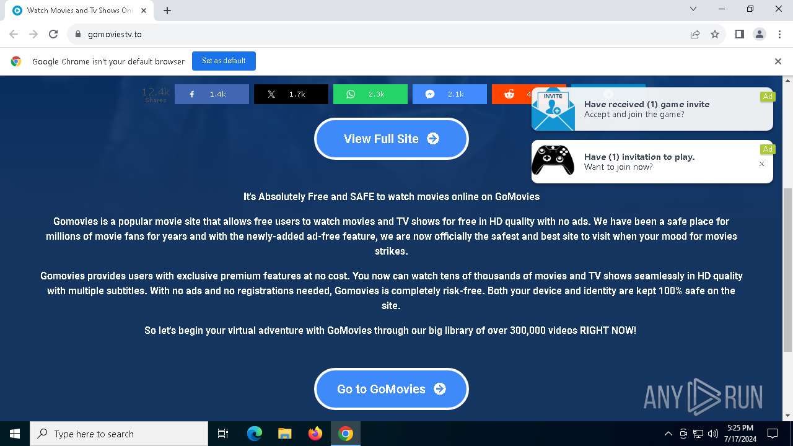Go back to the previous page
Screen dimensions: 793x446
pyautogui.click(x=14, y=34)
